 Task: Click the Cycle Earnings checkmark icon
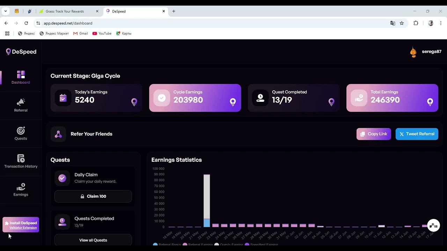pyautogui.click(x=162, y=98)
